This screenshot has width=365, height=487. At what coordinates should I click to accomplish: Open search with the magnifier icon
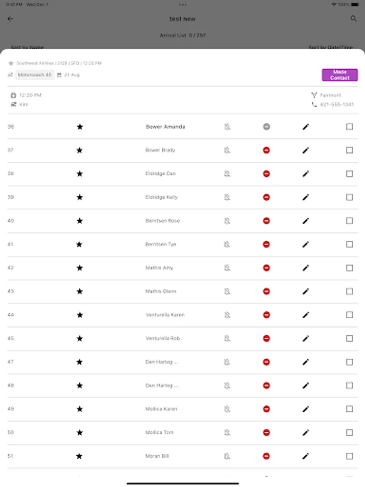354,19
